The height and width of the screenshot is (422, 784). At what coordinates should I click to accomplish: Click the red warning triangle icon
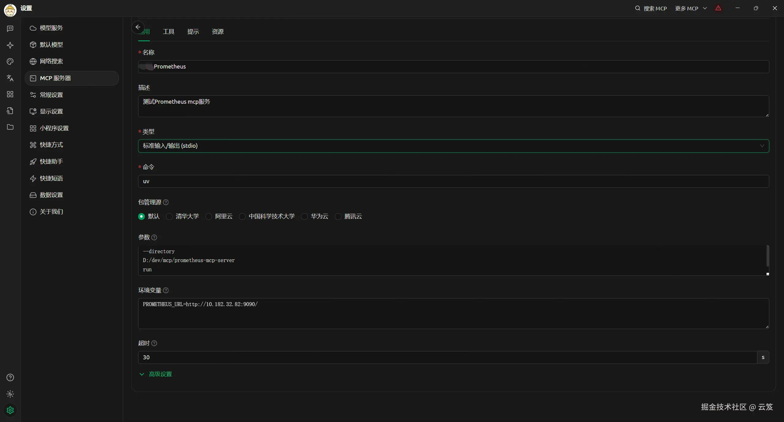pyautogui.click(x=718, y=8)
